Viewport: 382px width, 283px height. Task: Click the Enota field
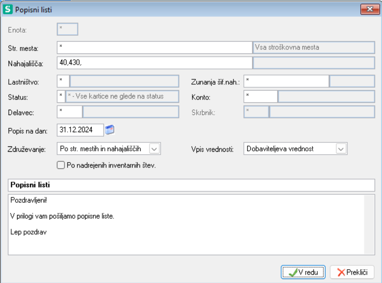coord(68,29)
